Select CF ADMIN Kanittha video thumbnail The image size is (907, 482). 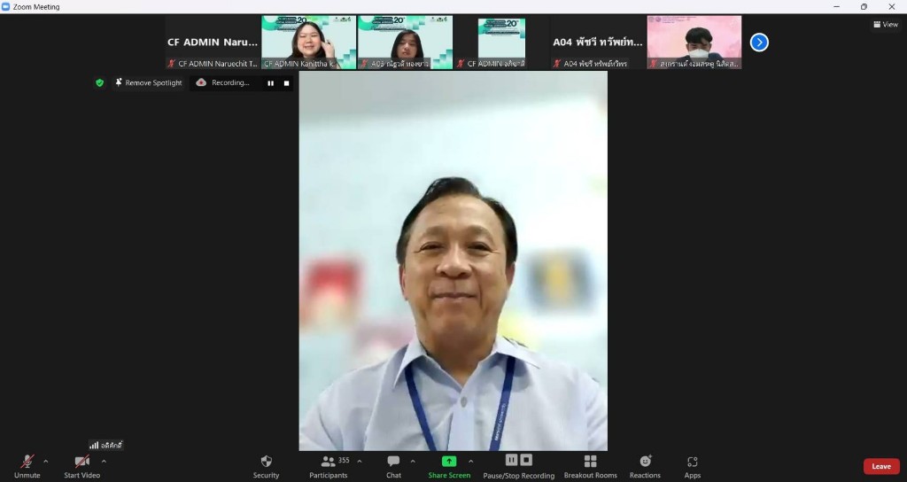point(308,42)
